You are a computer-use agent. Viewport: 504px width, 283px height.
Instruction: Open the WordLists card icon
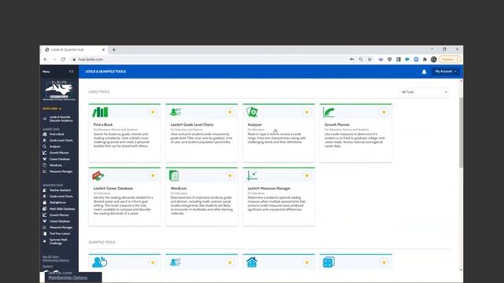pos(174,176)
